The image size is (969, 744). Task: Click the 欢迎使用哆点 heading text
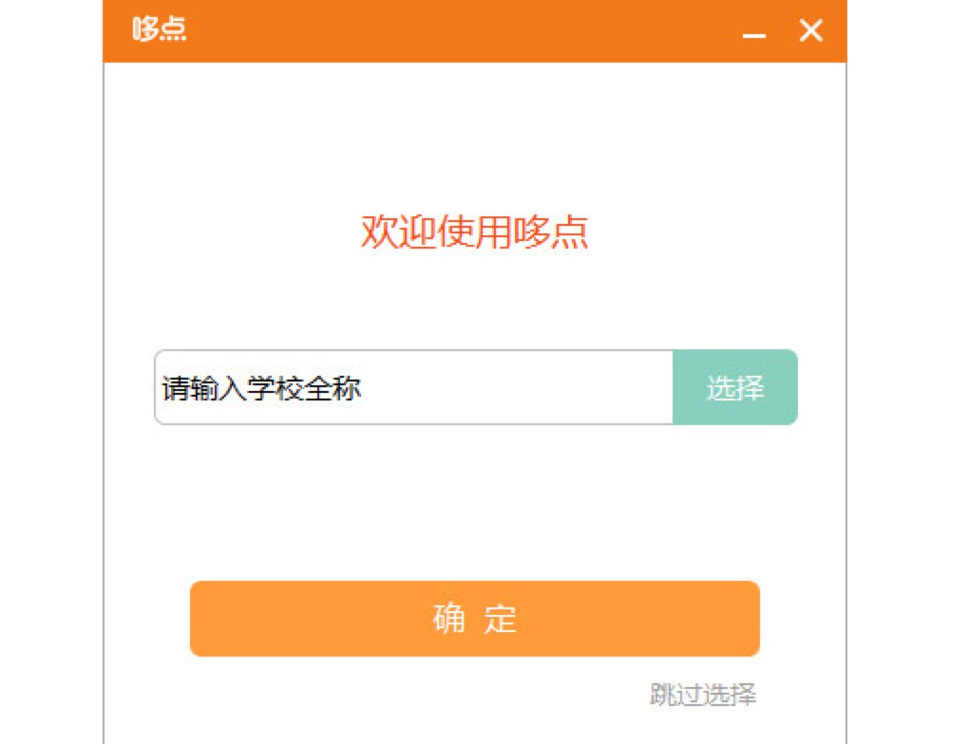tap(474, 232)
